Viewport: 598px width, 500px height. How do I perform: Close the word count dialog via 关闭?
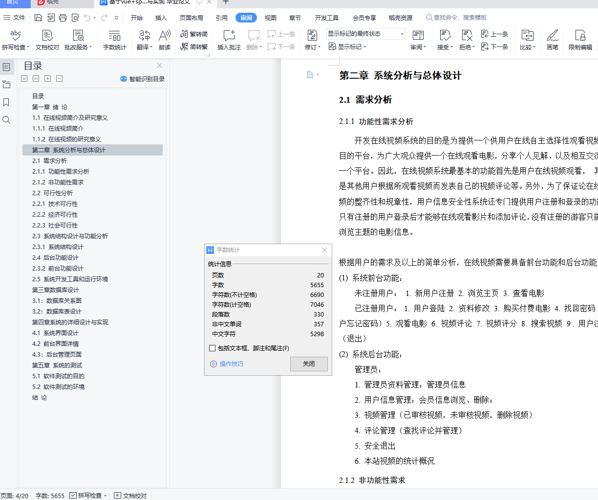[309, 364]
